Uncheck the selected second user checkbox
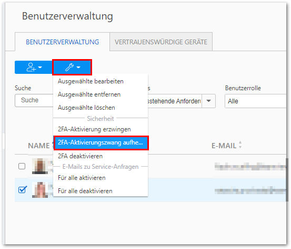 tap(22, 189)
